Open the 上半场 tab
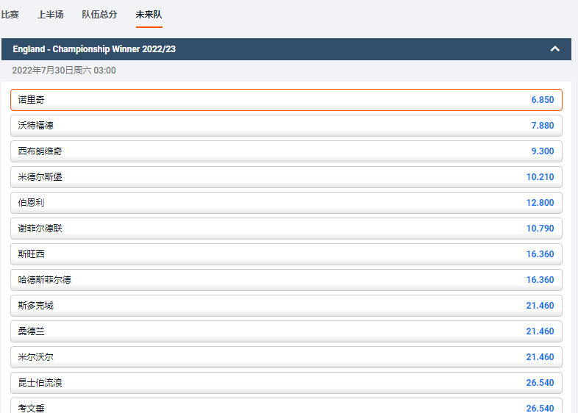 pos(51,15)
